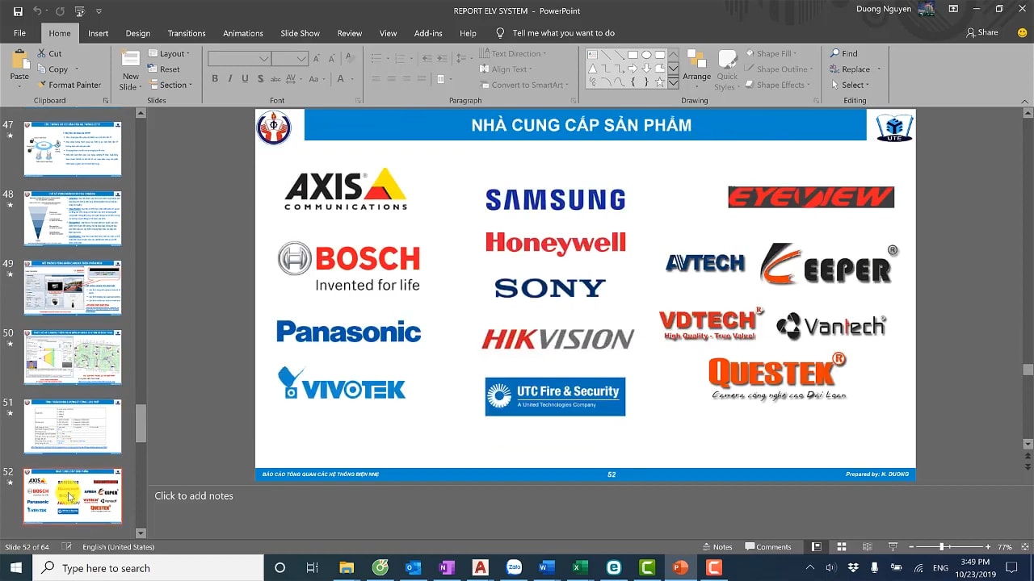This screenshot has width=1034, height=581.
Task: Click the zoom slider handle
Action: tap(941, 547)
